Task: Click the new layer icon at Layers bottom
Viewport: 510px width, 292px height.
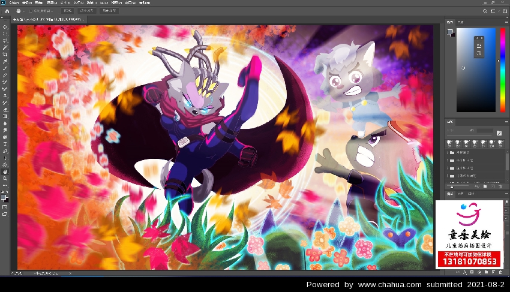Action: point(493,272)
